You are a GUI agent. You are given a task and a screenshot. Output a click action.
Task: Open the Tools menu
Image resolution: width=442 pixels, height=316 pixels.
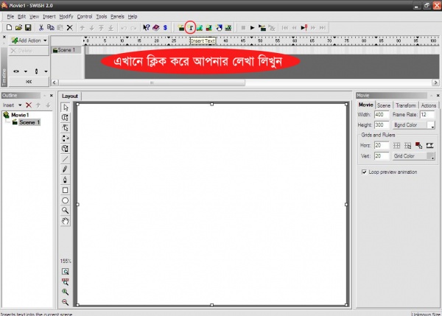pyautogui.click(x=102, y=17)
